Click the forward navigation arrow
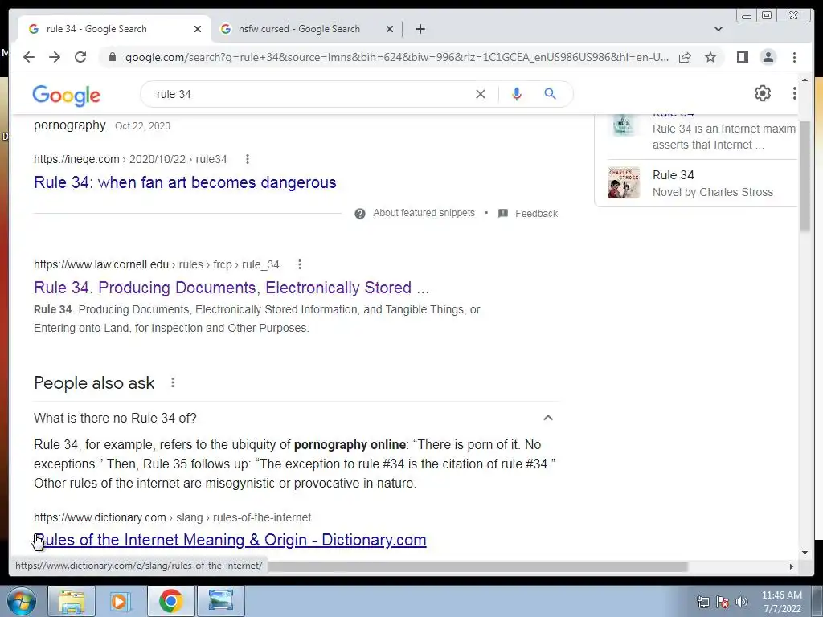Image resolution: width=823 pixels, height=617 pixels. click(x=55, y=57)
